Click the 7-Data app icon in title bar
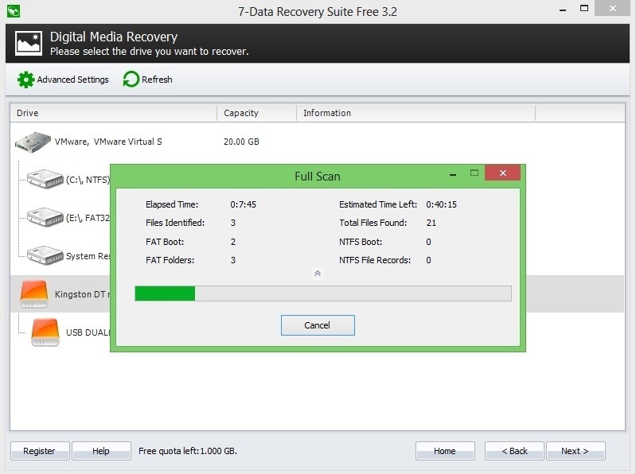The image size is (636, 474). pyautogui.click(x=14, y=11)
